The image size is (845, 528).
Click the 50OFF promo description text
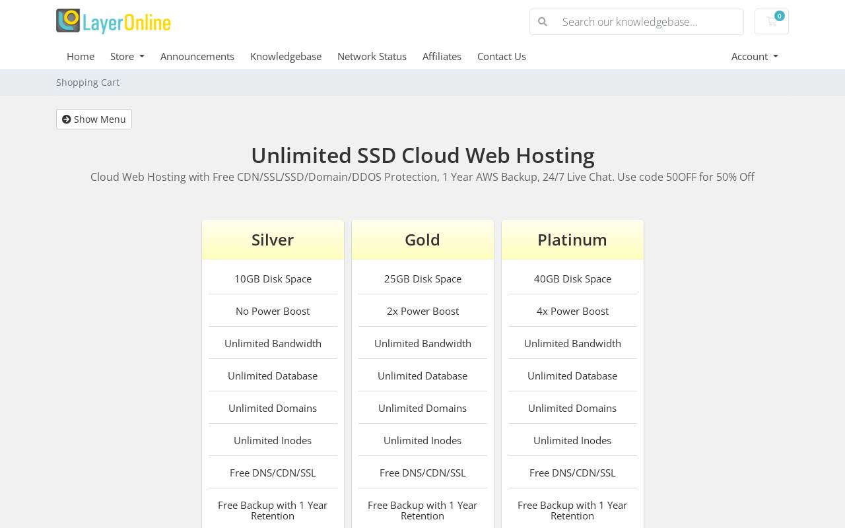tap(422, 177)
